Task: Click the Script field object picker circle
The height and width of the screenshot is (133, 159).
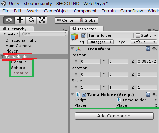Action: 156,100
